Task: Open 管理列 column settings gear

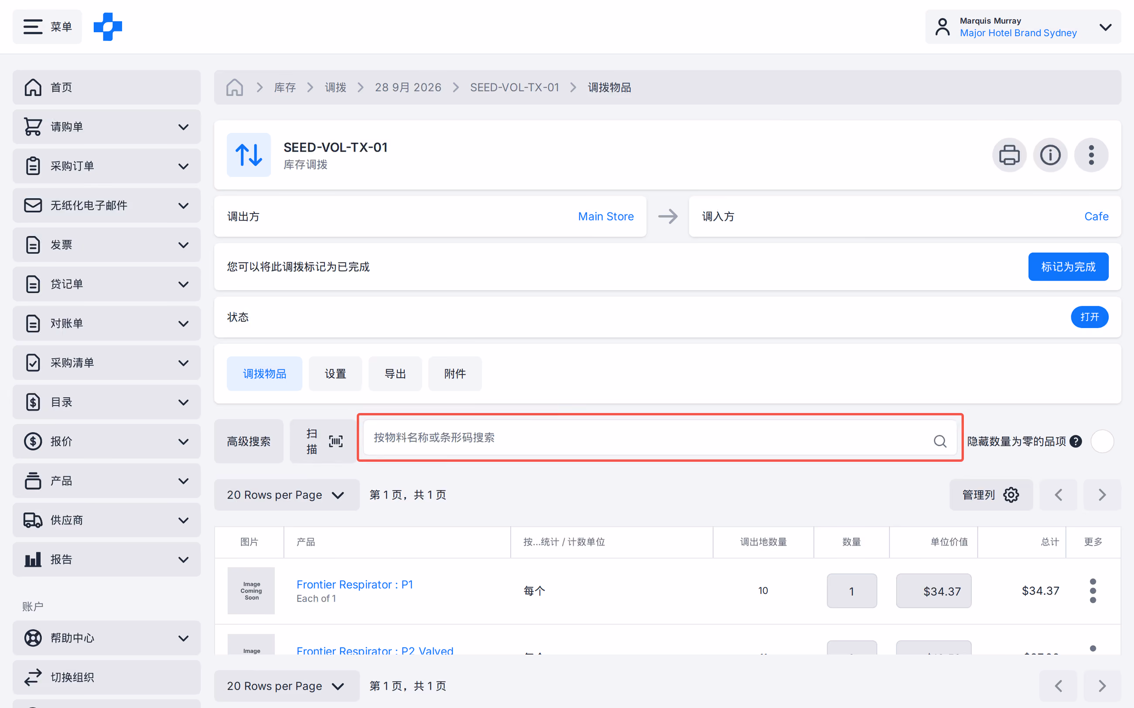Action: click(x=991, y=495)
